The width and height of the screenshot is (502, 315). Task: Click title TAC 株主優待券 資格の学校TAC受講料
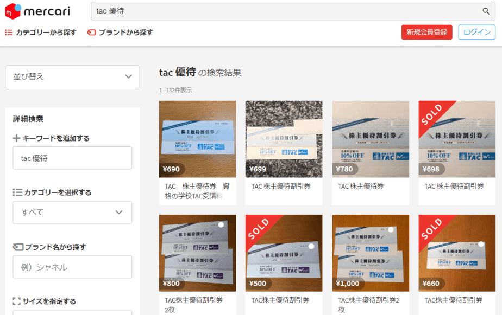[197, 191]
